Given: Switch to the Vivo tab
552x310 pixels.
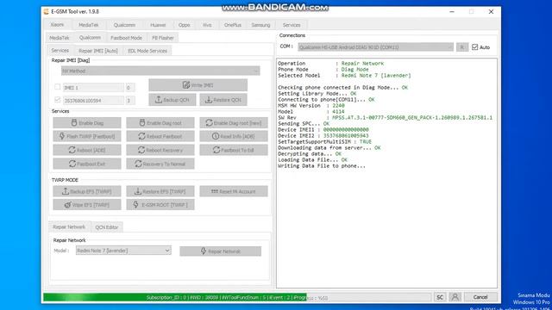Looking at the screenshot, I should pyautogui.click(x=207, y=25).
